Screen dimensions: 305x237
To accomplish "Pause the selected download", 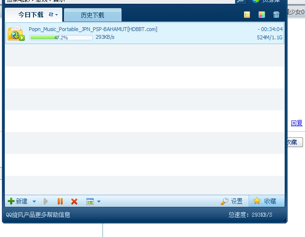I will click(x=60, y=201).
